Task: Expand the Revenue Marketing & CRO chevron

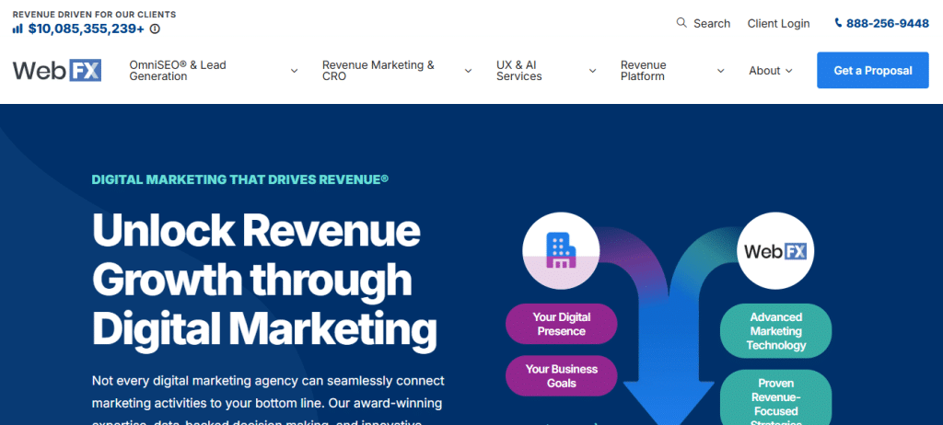Action: [468, 71]
